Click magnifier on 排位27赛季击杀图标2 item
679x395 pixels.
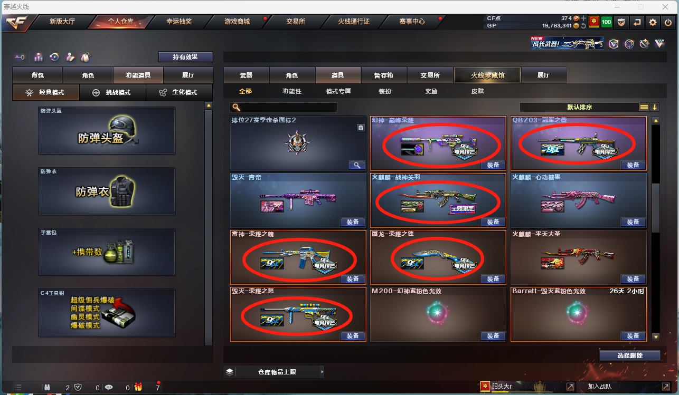pos(357,165)
